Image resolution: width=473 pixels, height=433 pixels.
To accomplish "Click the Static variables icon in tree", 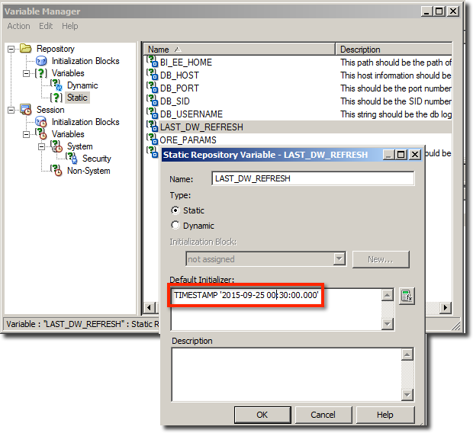I will coord(56,98).
